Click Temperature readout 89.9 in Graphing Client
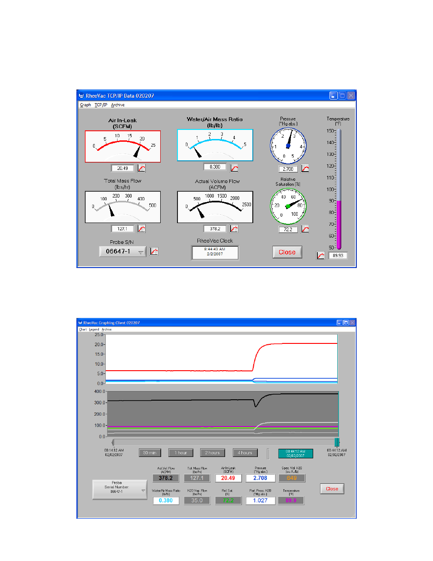This screenshot has height=561, width=433. pos(291,501)
